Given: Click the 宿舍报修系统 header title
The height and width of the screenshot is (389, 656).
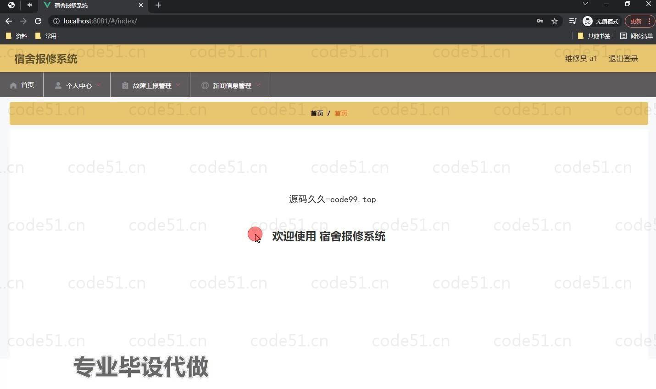Looking at the screenshot, I should pyautogui.click(x=46, y=59).
